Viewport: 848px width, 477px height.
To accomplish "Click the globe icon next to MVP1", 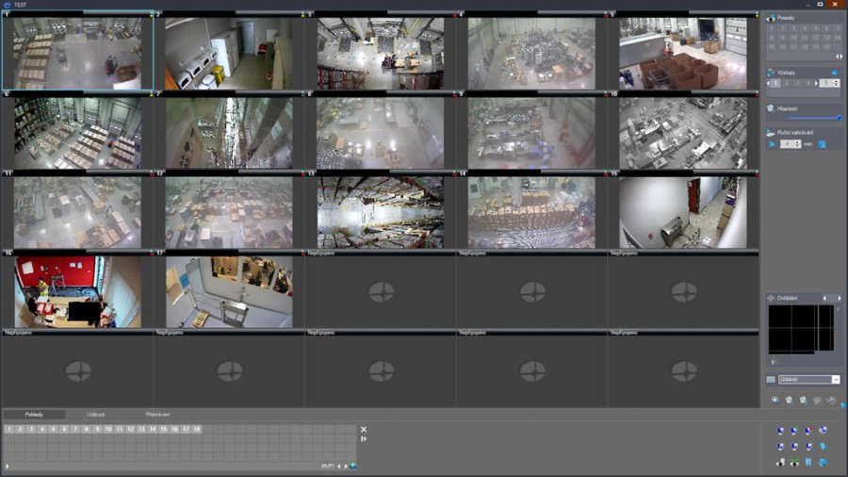I will point(353,466).
